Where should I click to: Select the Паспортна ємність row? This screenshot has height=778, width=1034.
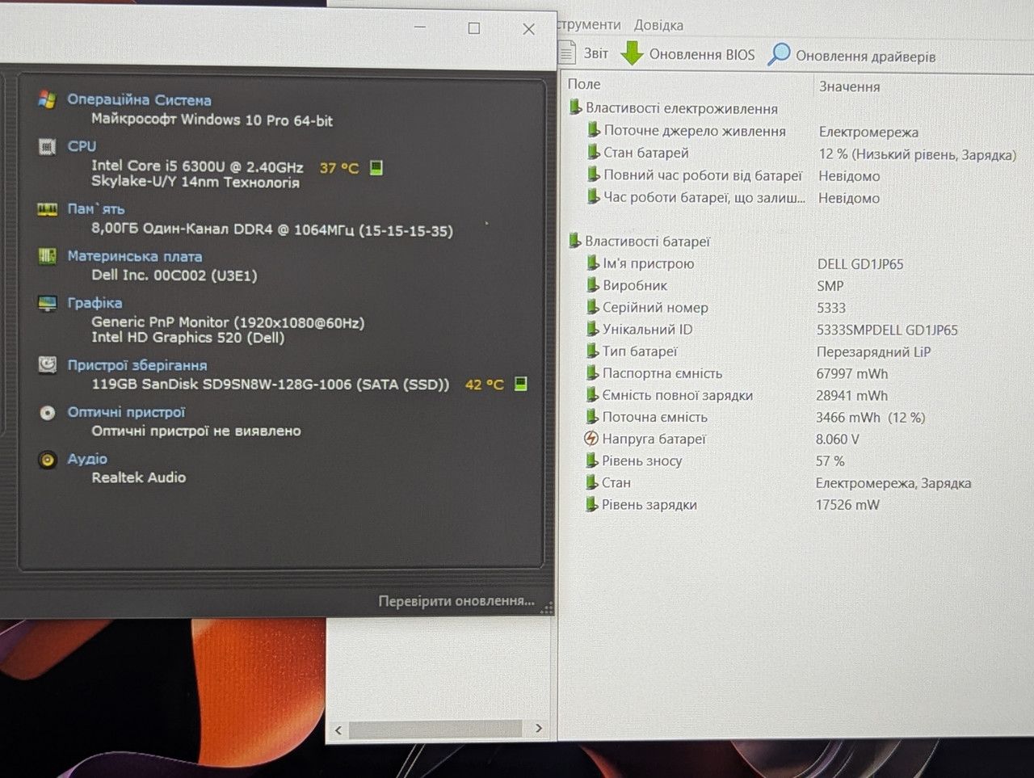coord(735,373)
